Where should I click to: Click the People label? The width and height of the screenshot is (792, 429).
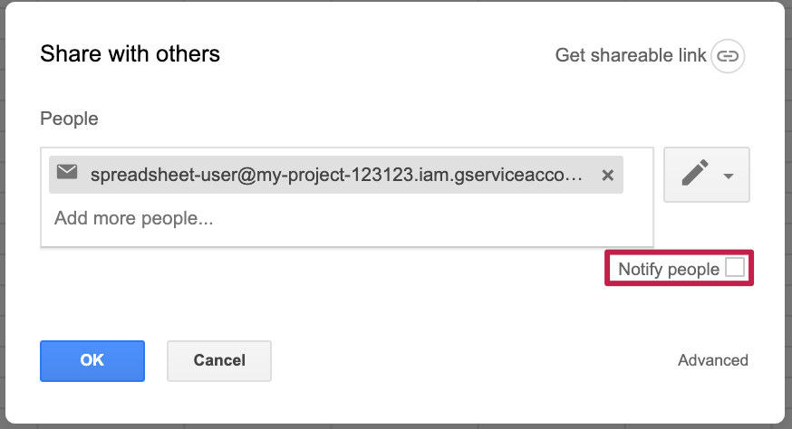coord(69,119)
